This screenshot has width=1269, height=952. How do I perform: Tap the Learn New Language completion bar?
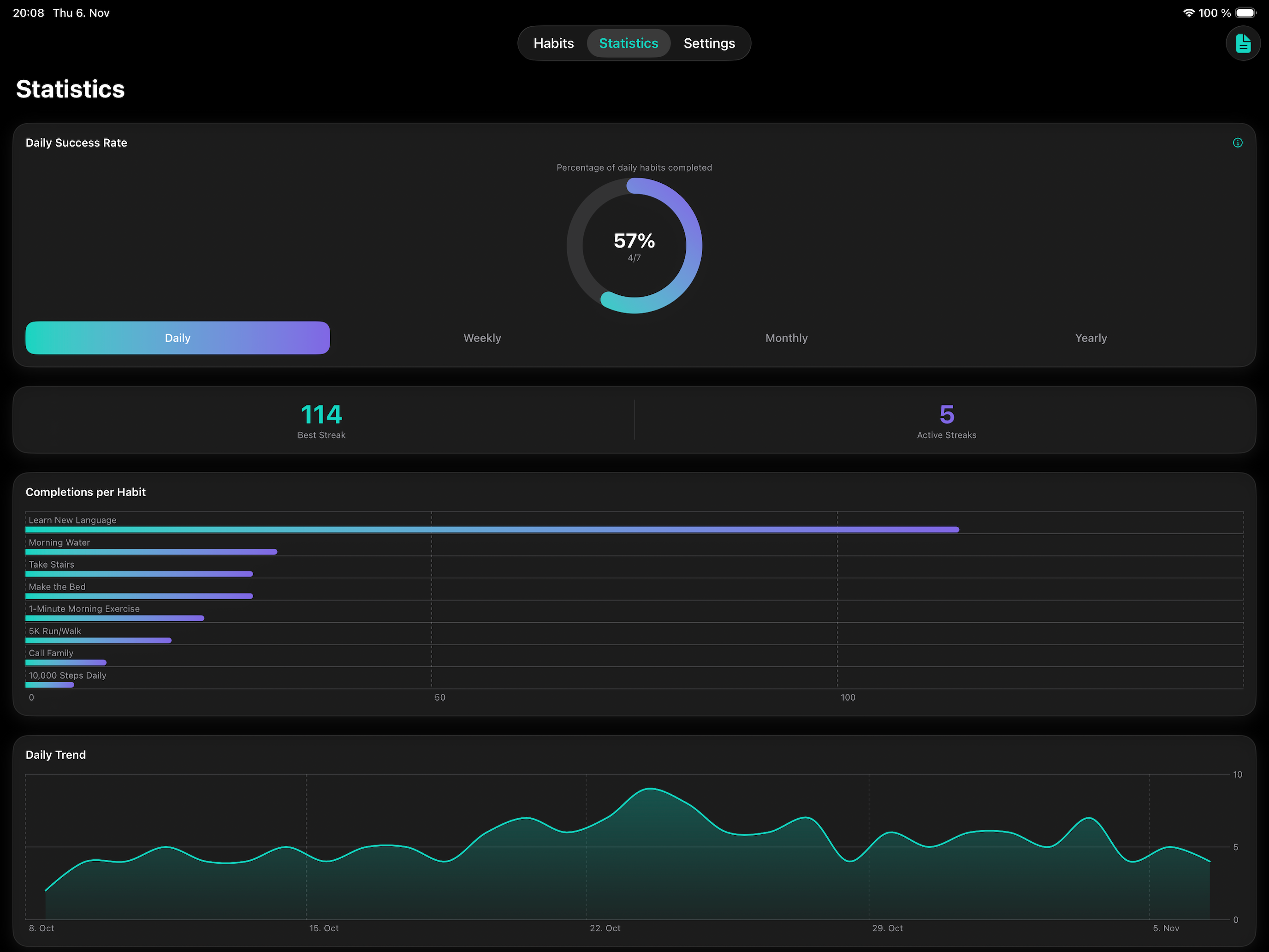click(x=492, y=530)
